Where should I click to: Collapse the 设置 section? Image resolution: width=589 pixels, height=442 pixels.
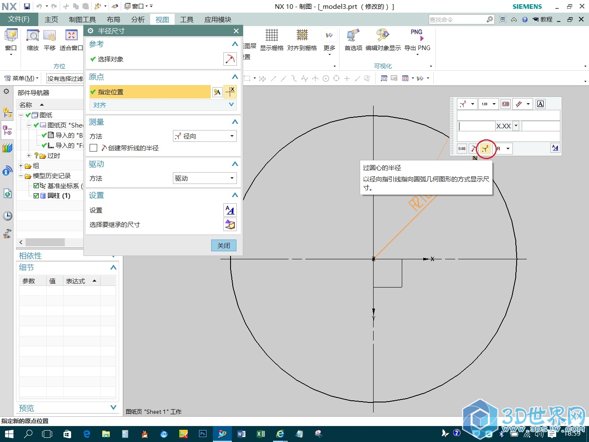point(235,195)
